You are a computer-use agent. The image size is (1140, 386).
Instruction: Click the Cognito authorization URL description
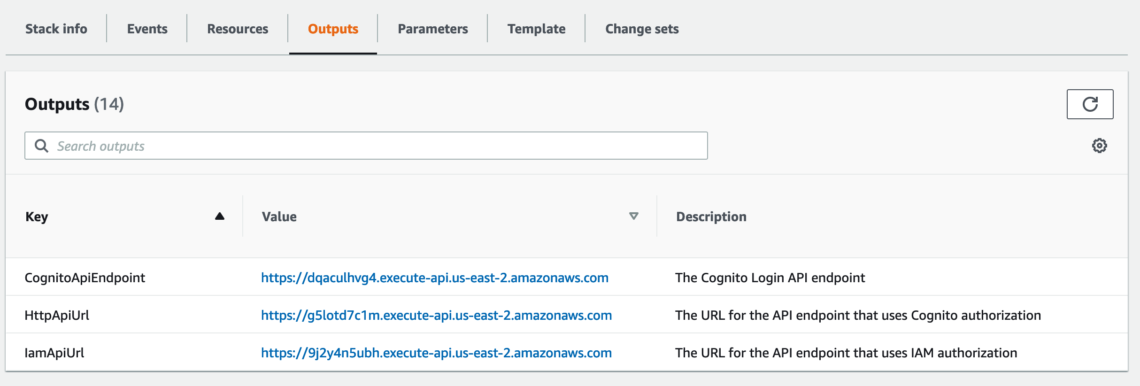point(858,315)
